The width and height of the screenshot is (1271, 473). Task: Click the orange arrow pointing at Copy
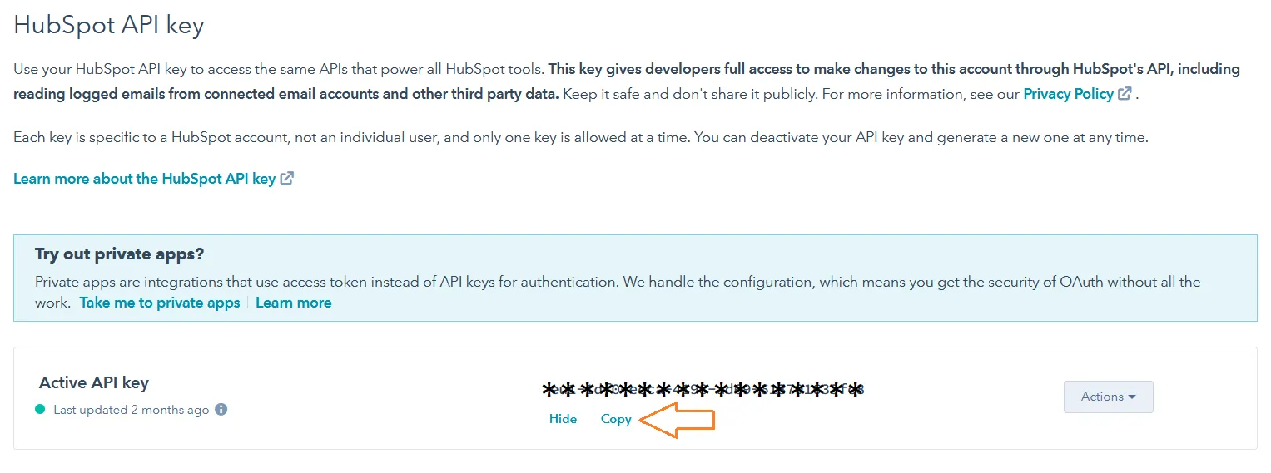[677, 420]
